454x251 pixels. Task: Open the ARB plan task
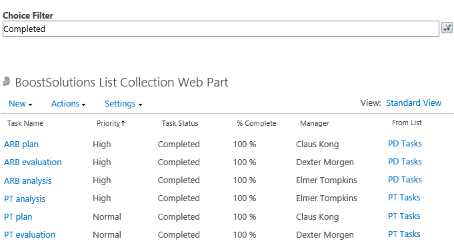pos(21,144)
